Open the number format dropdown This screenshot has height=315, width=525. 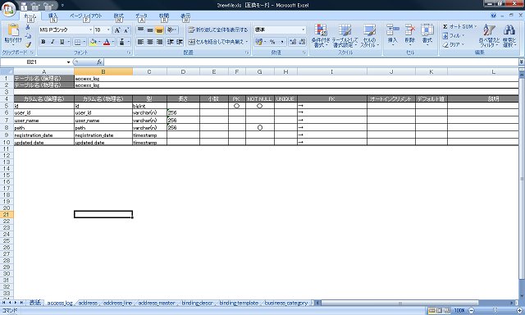pos(303,30)
